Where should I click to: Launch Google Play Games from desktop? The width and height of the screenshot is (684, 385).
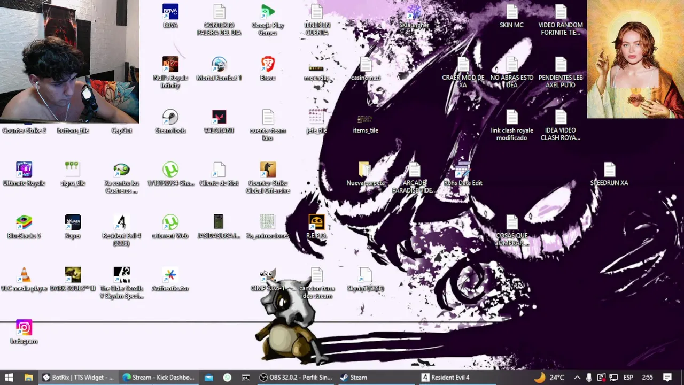268,19
